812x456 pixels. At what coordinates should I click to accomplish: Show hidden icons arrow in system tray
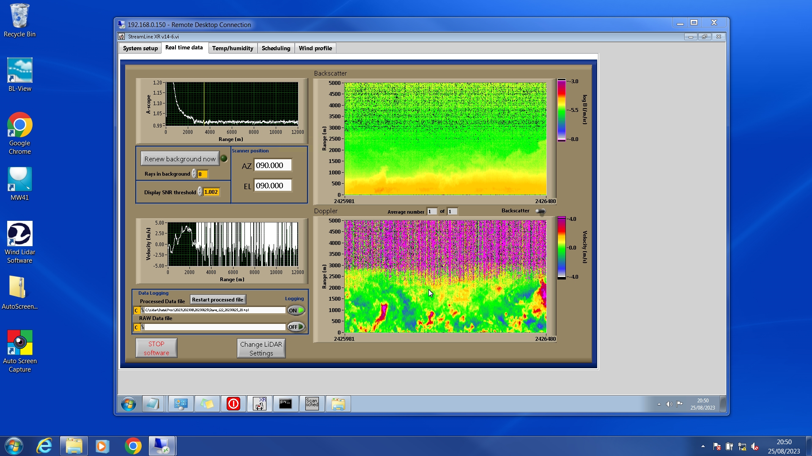click(703, 446)
